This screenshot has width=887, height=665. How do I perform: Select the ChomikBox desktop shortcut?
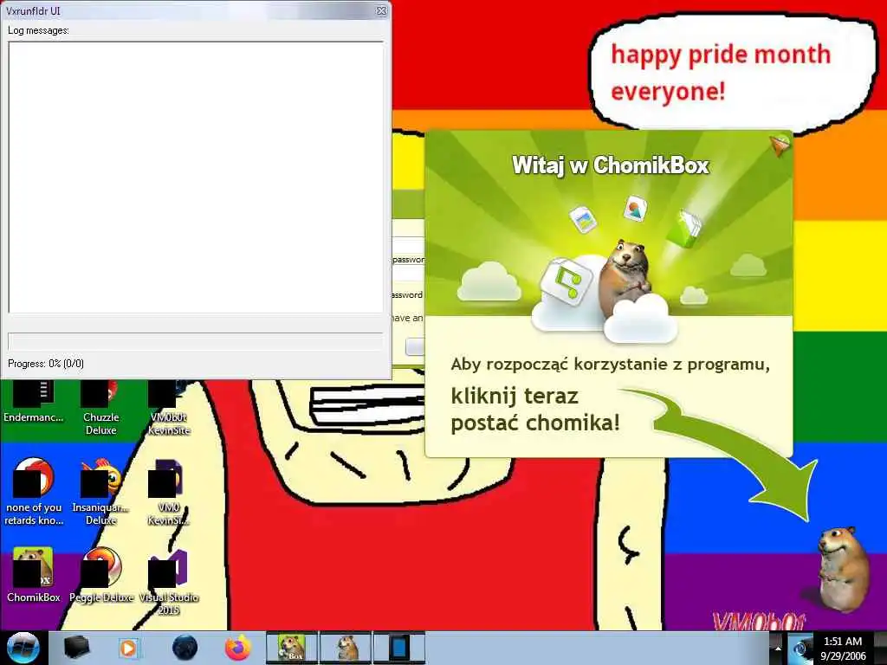[x=34, y=574]
